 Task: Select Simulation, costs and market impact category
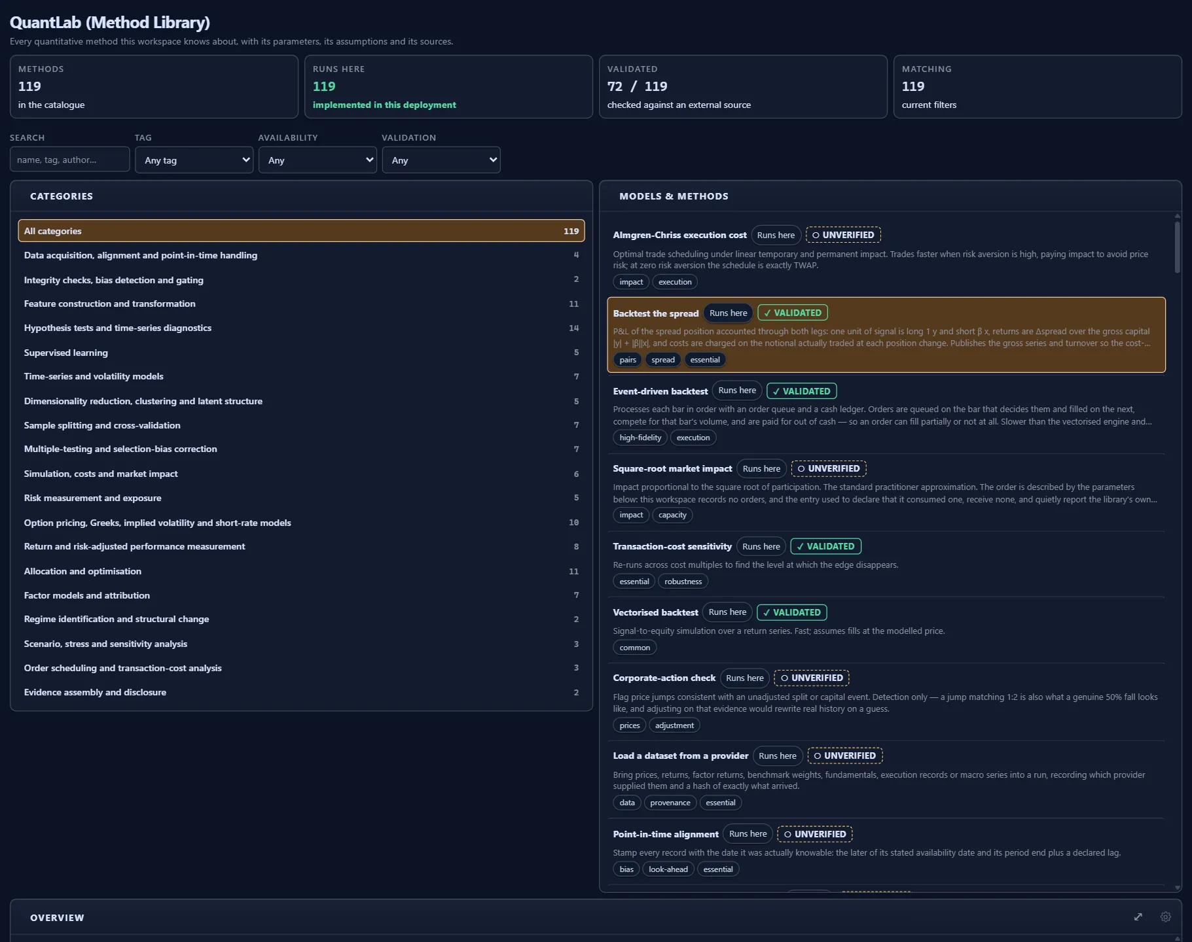[301, 474]
